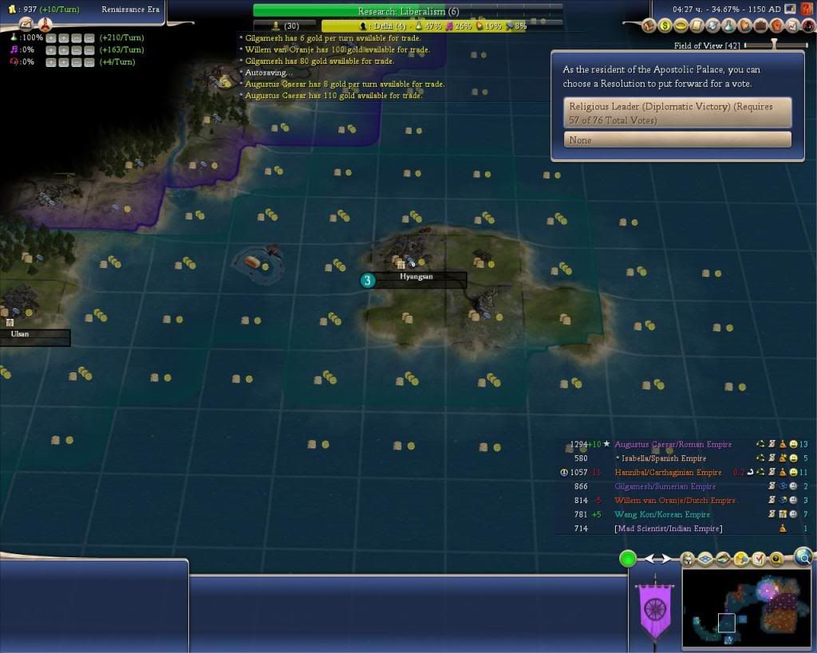Image resolution: width=817 pixels, height=653 pixels.
Task: Contact Gilgamesh/Sumerian Empire in scoreboard
Action: [x=665, y=486]
